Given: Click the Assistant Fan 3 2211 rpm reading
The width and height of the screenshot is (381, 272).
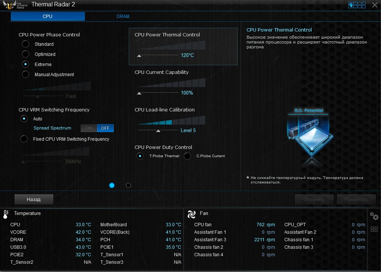Looking at the screenshot, I should 265,240.
